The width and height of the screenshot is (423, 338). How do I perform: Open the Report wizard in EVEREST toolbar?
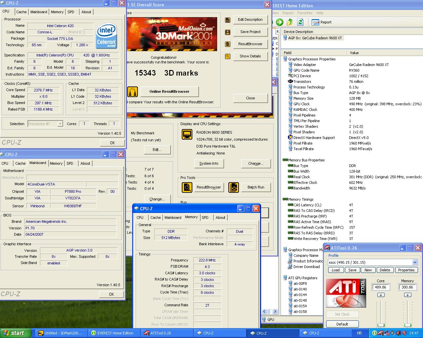coord(322,22)
